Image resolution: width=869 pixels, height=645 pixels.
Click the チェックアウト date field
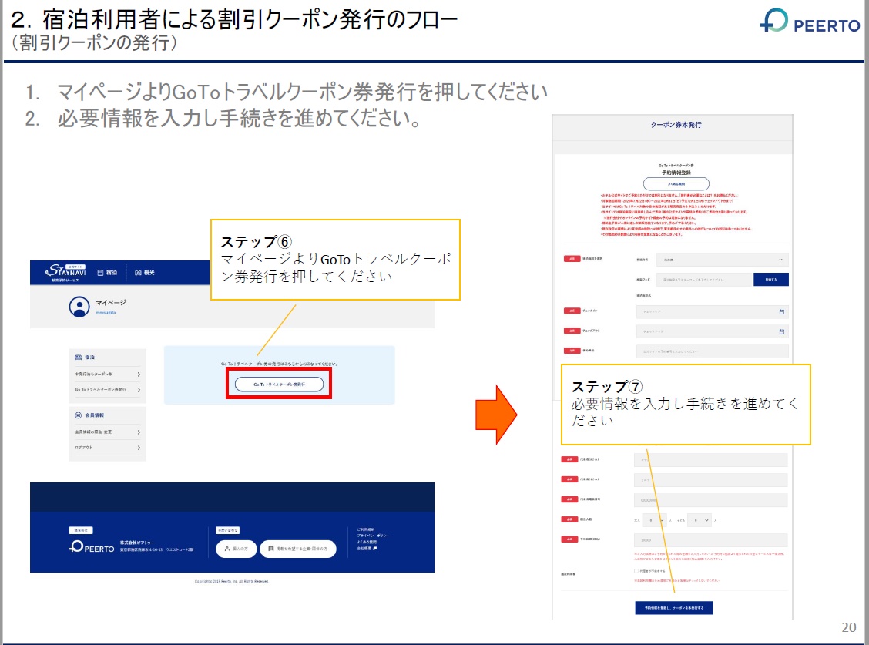tap(712, 331)
